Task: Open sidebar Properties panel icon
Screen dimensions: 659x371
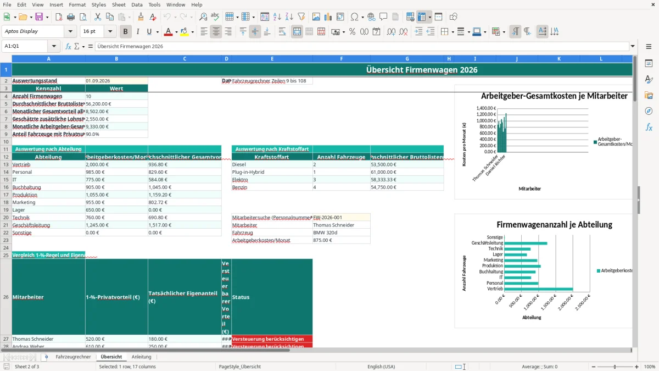Action: click(649, 63)
